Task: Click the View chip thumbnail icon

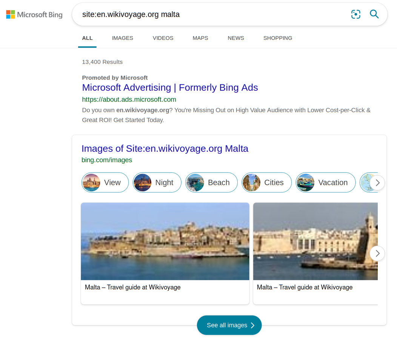Action: (91, 183)
